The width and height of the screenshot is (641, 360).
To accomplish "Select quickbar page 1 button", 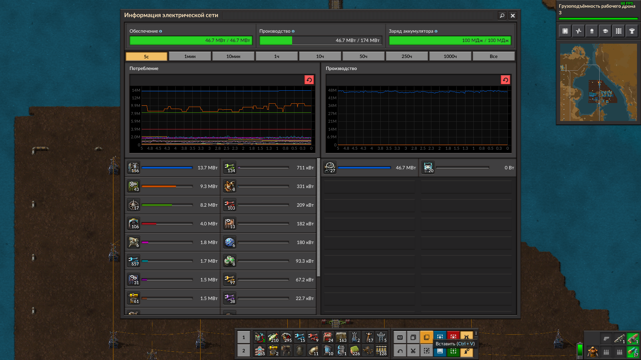I will tap(244, 337).
